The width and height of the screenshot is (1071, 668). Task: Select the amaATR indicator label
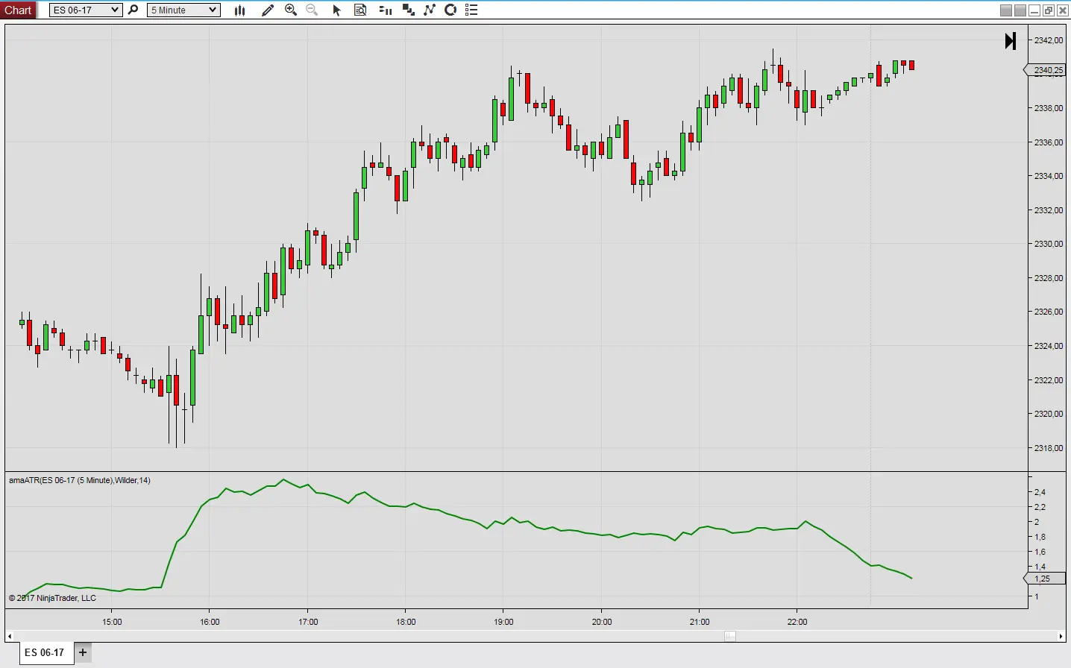(80, 480)
